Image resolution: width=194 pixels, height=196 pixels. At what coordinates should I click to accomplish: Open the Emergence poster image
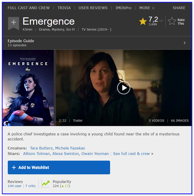[28, 88]
